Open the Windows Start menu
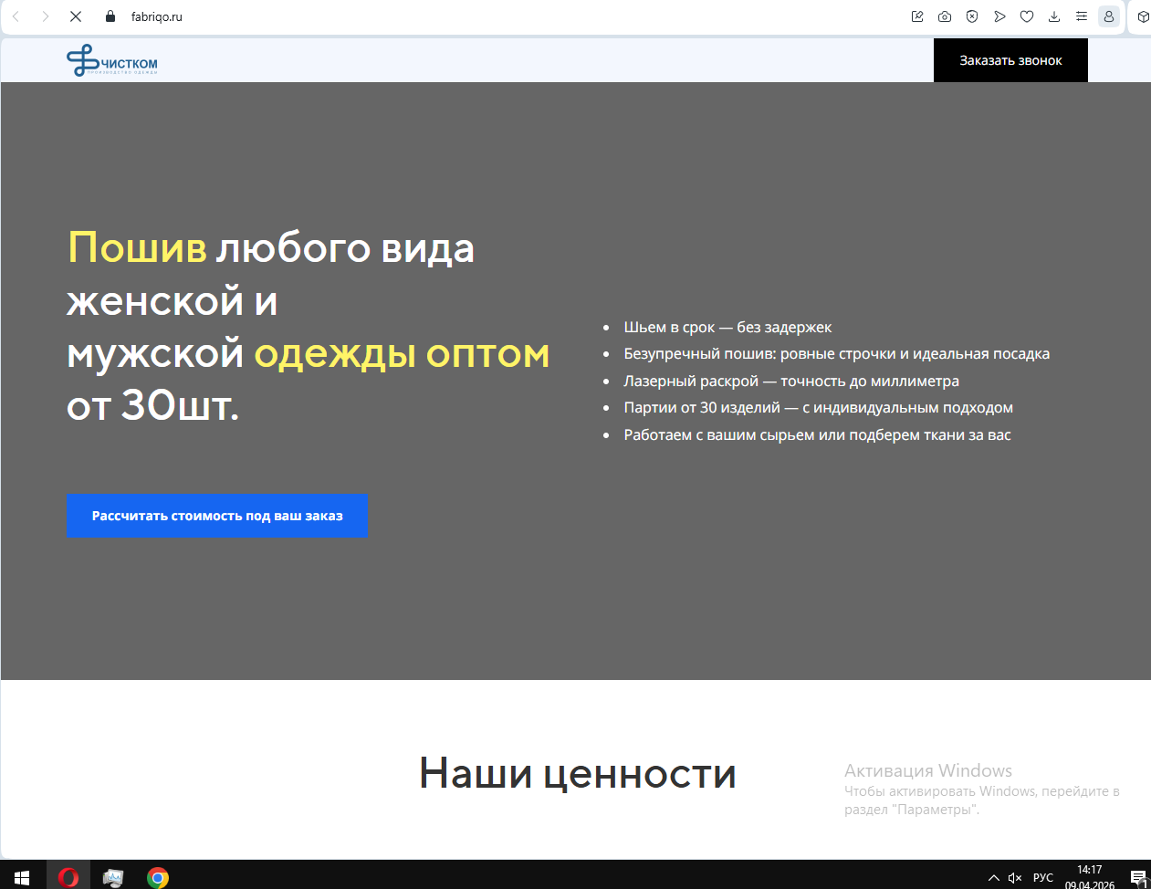Screen dimensions: 1151x889 pyautogui.click(x=22, y=878)
